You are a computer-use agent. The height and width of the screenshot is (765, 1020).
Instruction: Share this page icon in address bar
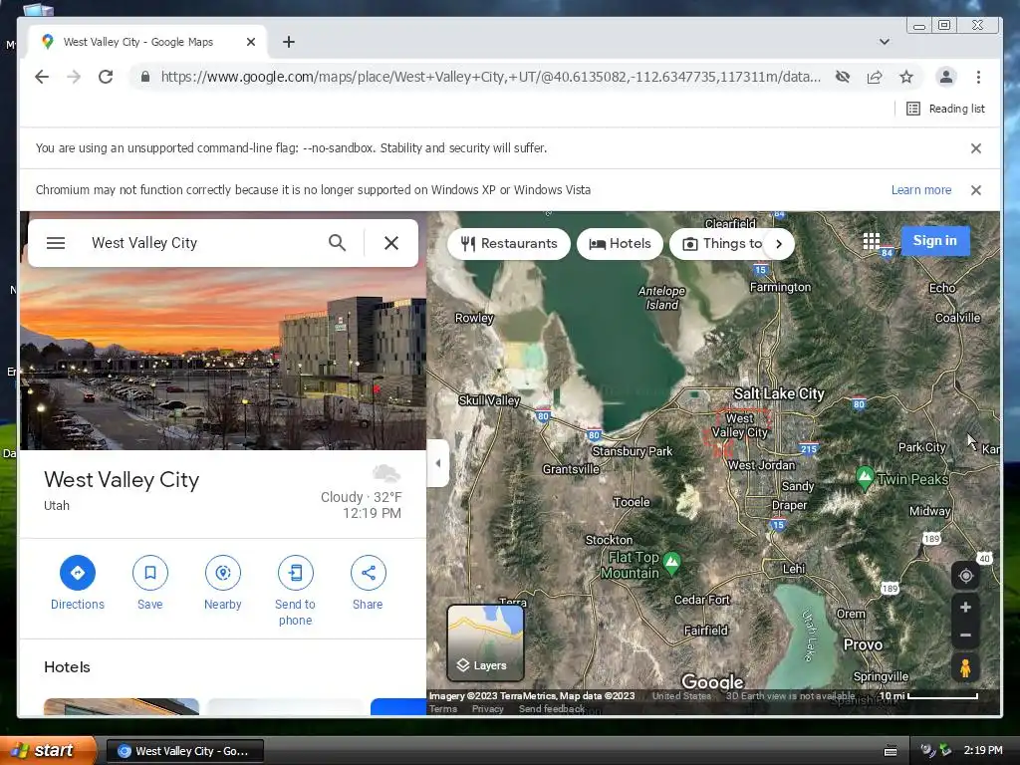875,77
